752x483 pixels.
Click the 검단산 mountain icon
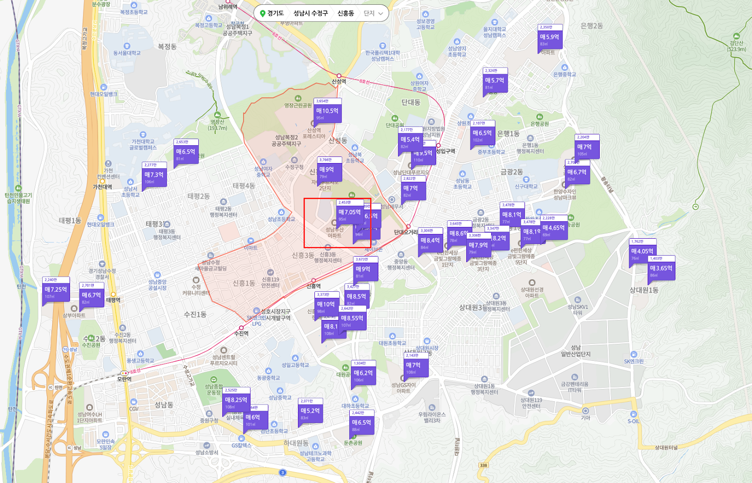736,36
